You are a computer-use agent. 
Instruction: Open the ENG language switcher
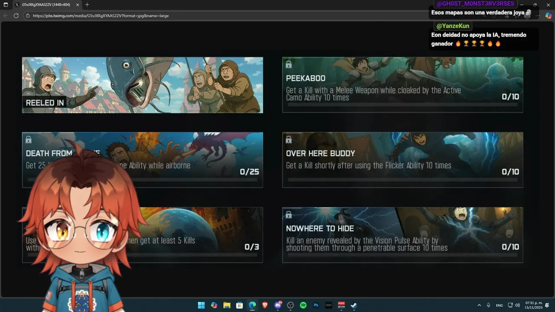(x=499, y=305)
